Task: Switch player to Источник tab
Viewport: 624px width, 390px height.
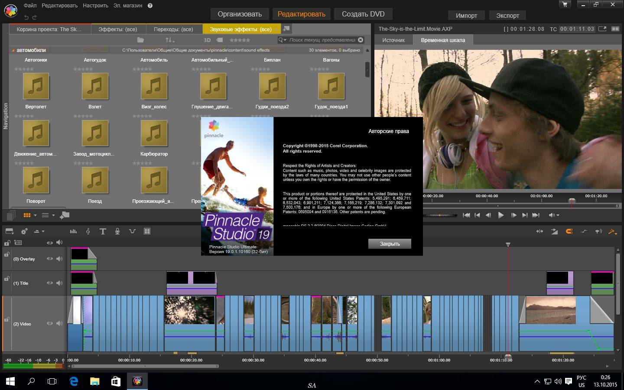Action: [393, 40]
